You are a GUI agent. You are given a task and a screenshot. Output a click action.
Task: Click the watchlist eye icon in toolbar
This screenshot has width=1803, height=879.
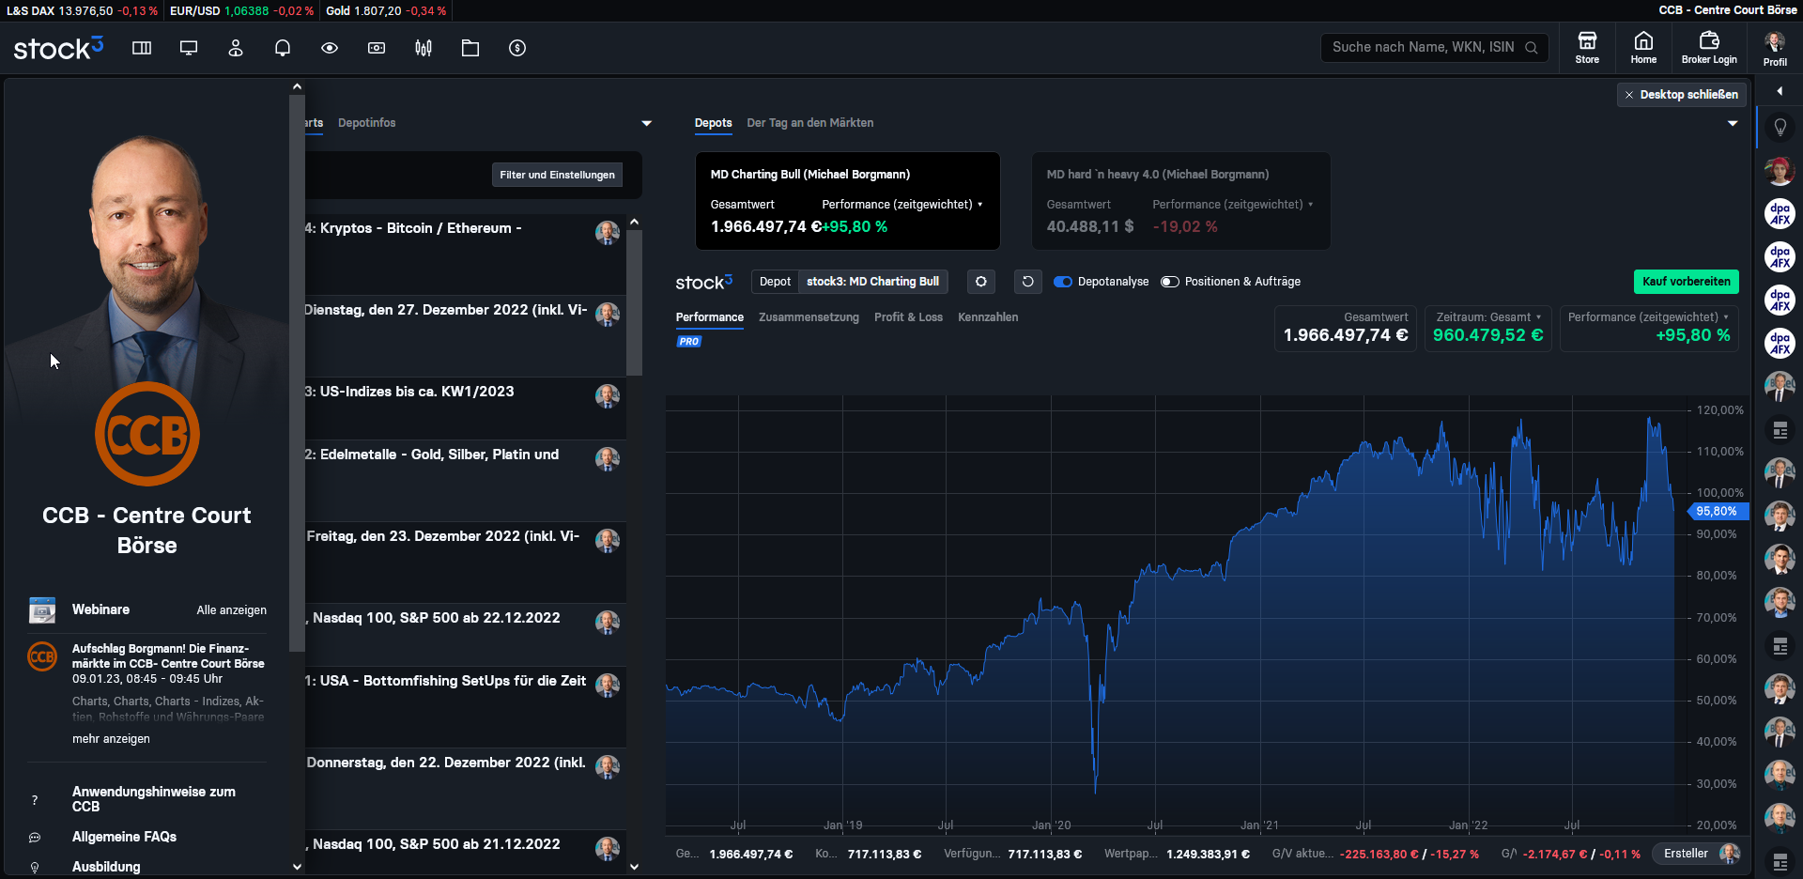[330, 48]
